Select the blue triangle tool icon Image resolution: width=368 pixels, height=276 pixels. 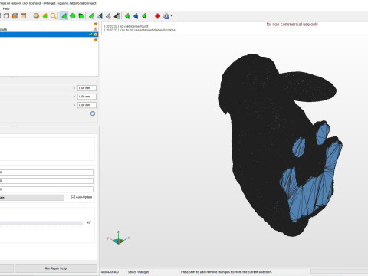click(x=136, y=16)
